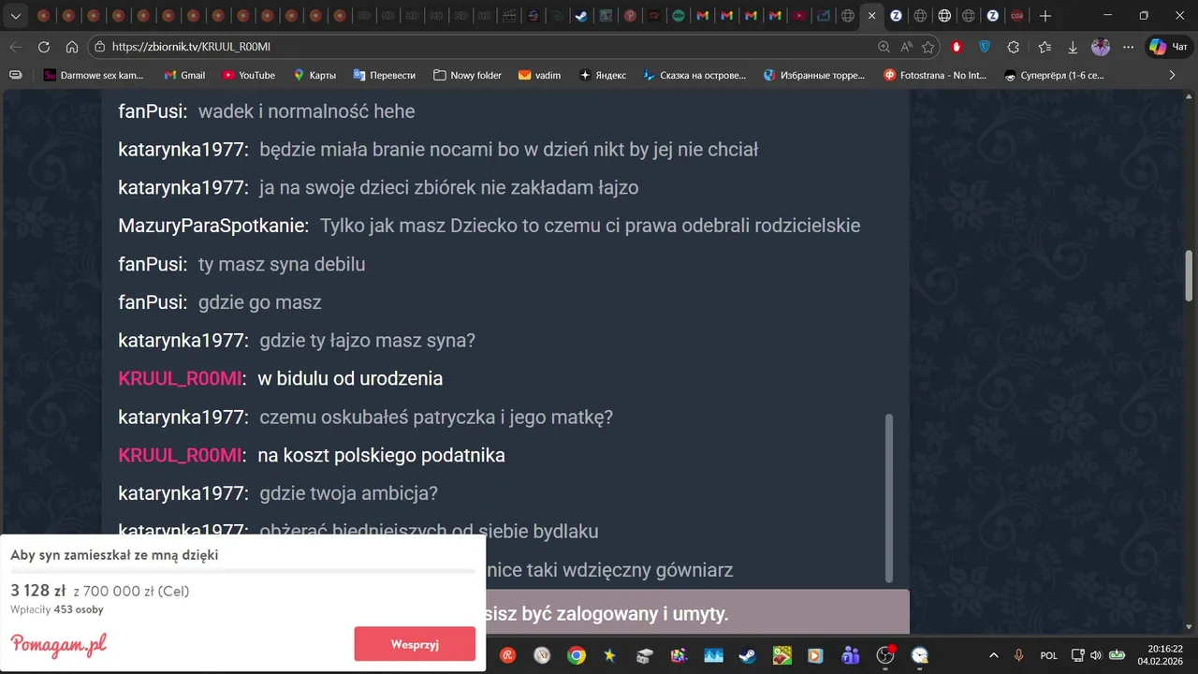Screen dimensions: 1198x674
Task: Click the page vertical scrollbar thumb
Action: click(1190, 276)
